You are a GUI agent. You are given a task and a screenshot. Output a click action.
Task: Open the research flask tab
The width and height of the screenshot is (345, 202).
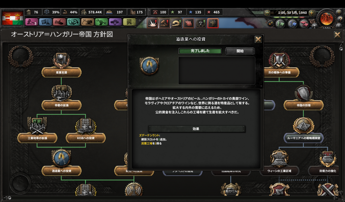click(x=45, y=22)
